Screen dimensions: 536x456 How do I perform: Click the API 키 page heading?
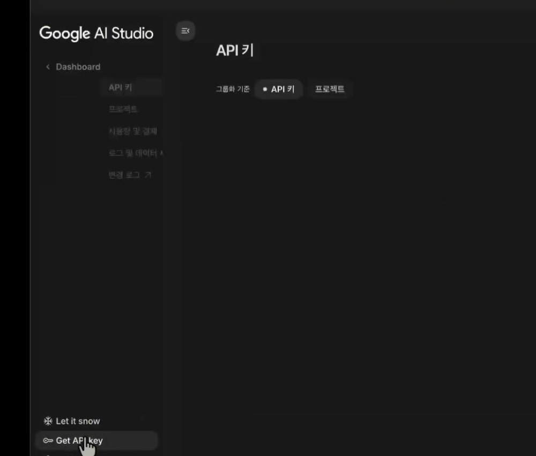coord(234,50)
